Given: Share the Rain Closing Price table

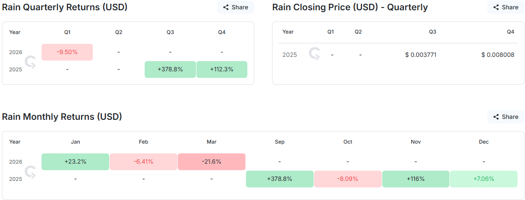Looking at the screenshot, I should click(x=505, y=7).
